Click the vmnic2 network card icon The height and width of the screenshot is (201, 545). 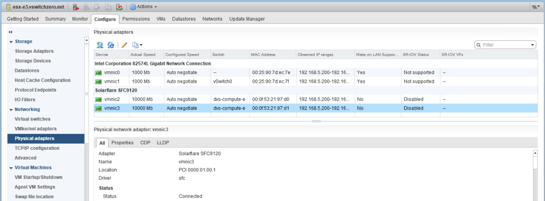(x=98, y=99)
